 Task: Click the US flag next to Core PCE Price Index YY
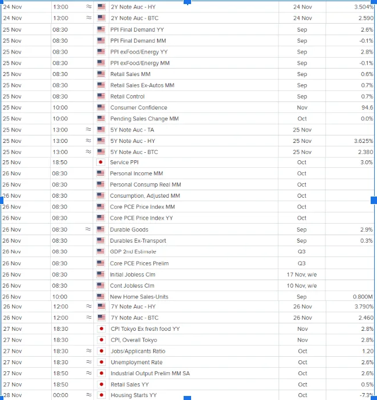(101, 218)
